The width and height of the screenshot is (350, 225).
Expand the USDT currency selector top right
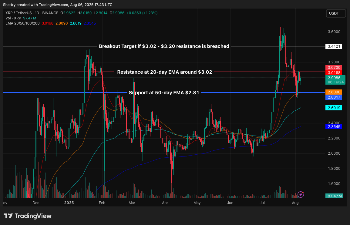click(x=335, y=13)
